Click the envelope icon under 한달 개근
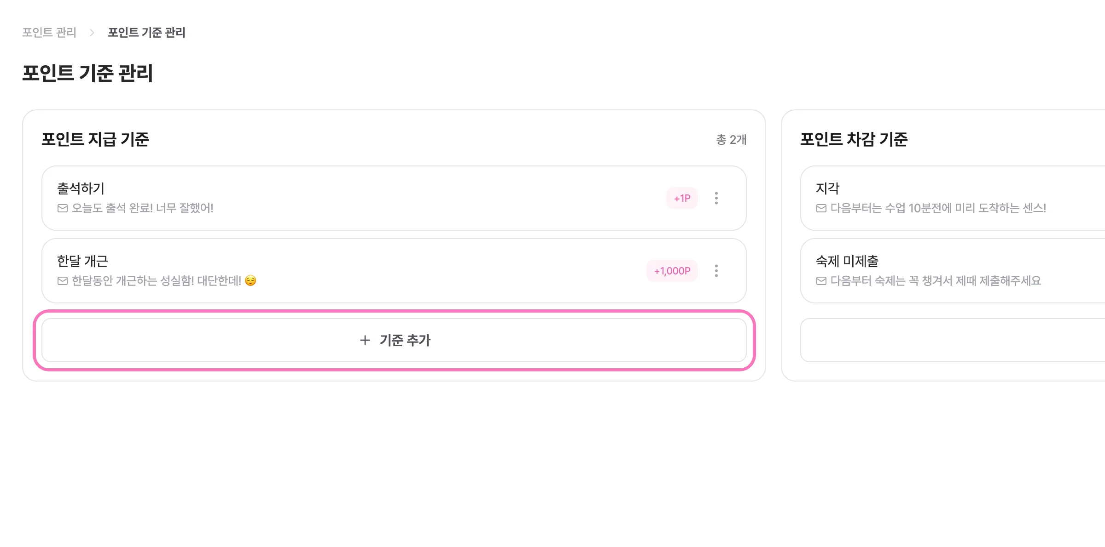 [63, 281]
